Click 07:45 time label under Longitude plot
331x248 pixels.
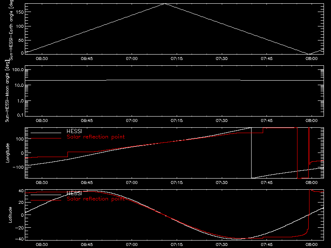[266, 183]
